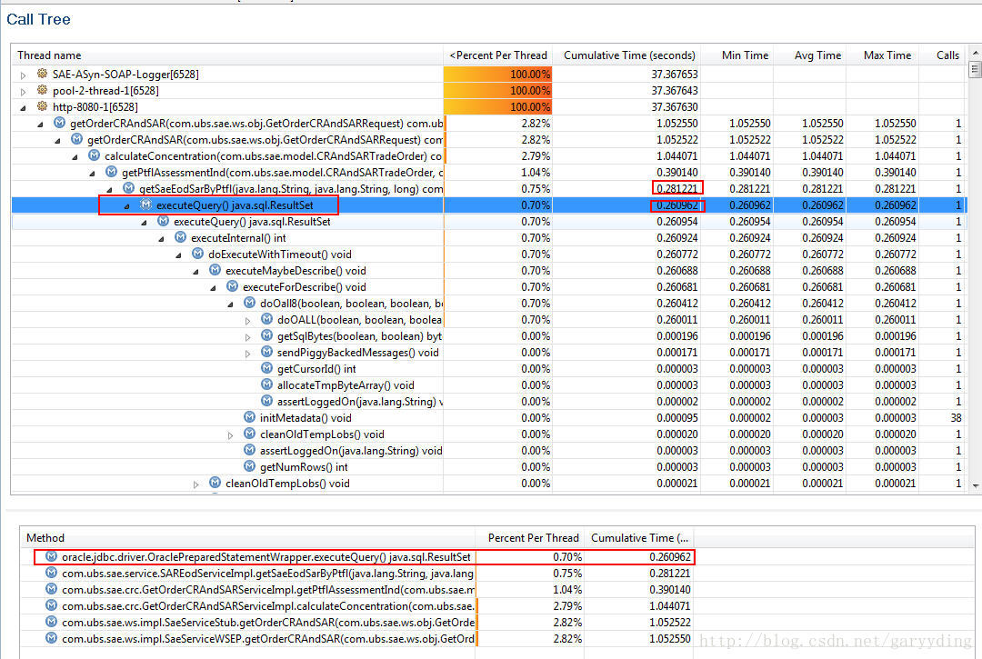Viewport: 982px width, 659px height.
Task: Click method icon of executeMaybeDescribe() row
Action: pyautogui.click(x=215, y=270)
